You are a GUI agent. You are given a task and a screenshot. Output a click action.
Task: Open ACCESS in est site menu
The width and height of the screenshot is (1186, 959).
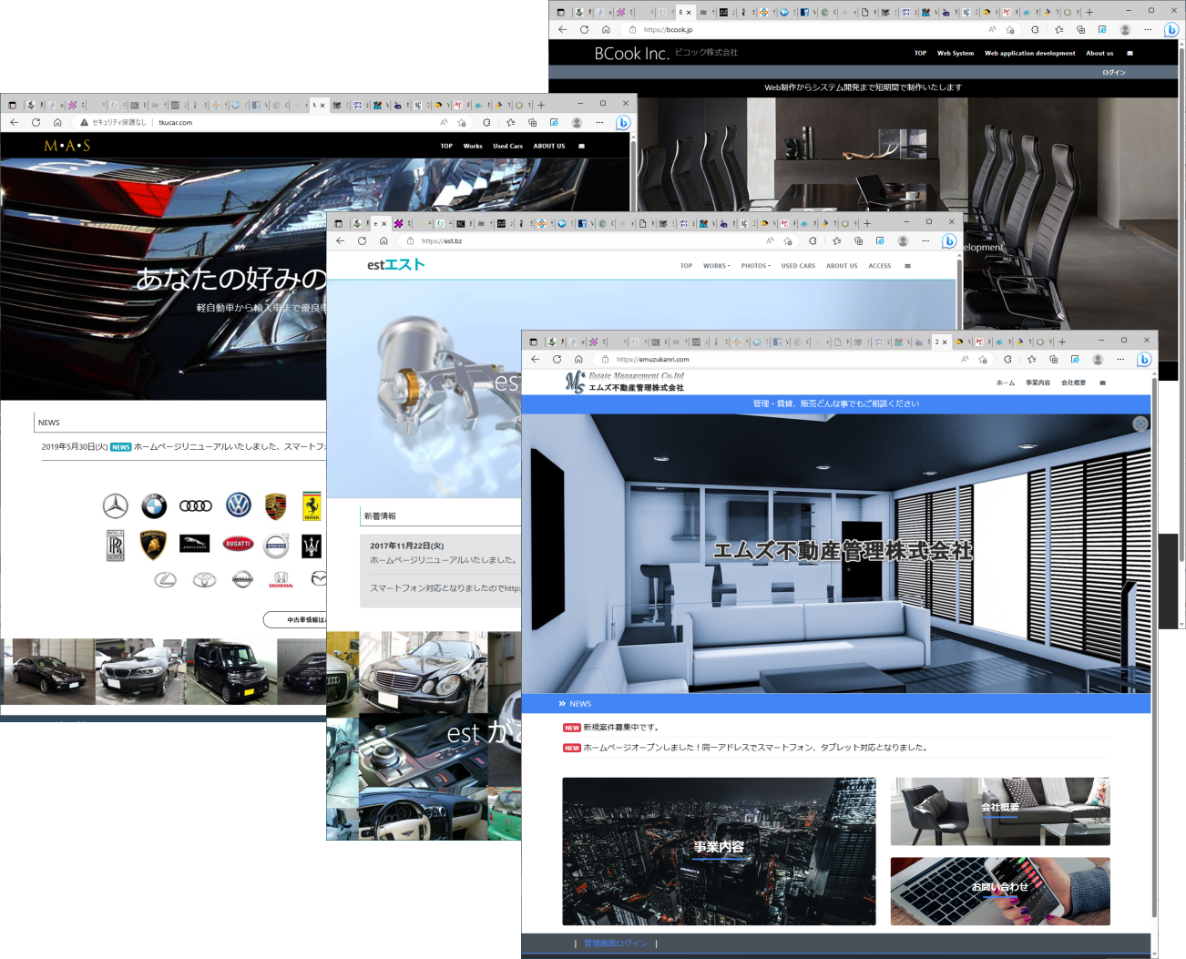tap(879, 266)
